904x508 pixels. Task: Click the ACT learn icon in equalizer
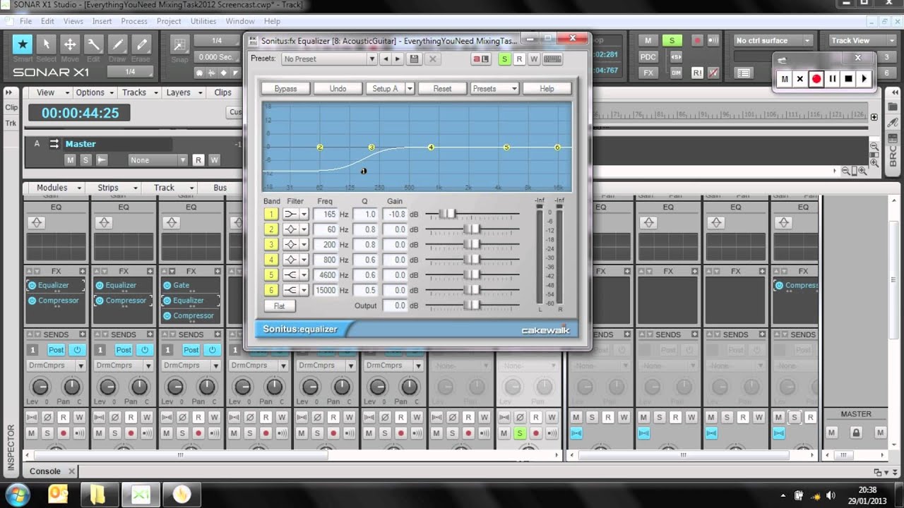point(482,59)
